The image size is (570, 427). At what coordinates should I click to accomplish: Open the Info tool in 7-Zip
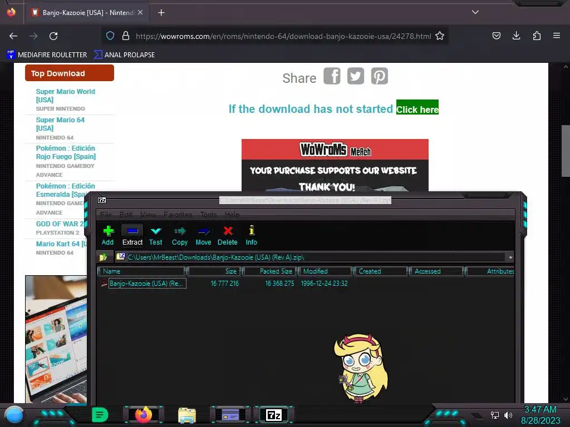coord(251,236)
